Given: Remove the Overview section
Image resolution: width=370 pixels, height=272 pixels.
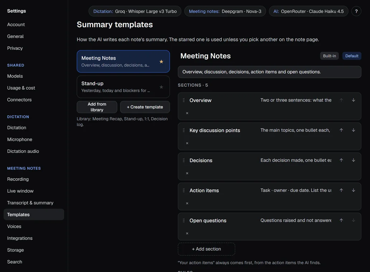Looking at the screenshot, I should click(187, 113).
